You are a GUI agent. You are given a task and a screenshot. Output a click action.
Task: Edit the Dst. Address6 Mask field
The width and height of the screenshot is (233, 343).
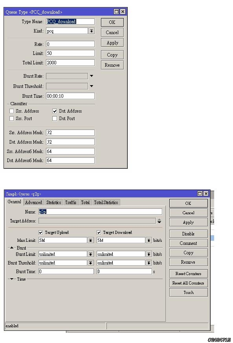click(x=70, y=161)
